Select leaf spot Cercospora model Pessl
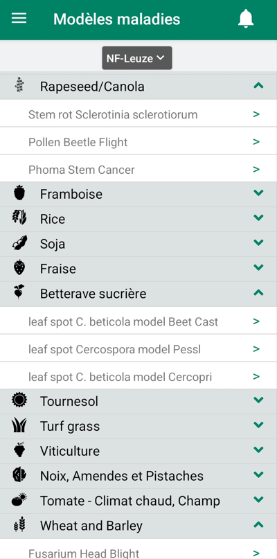Viewport: 277px width, 559px height. click(138, 349)
